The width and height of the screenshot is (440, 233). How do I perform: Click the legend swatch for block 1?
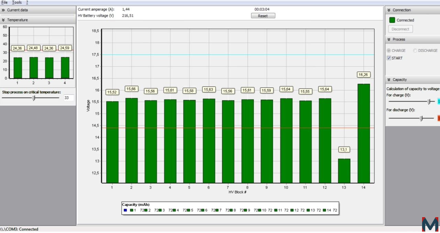(132, 210)
